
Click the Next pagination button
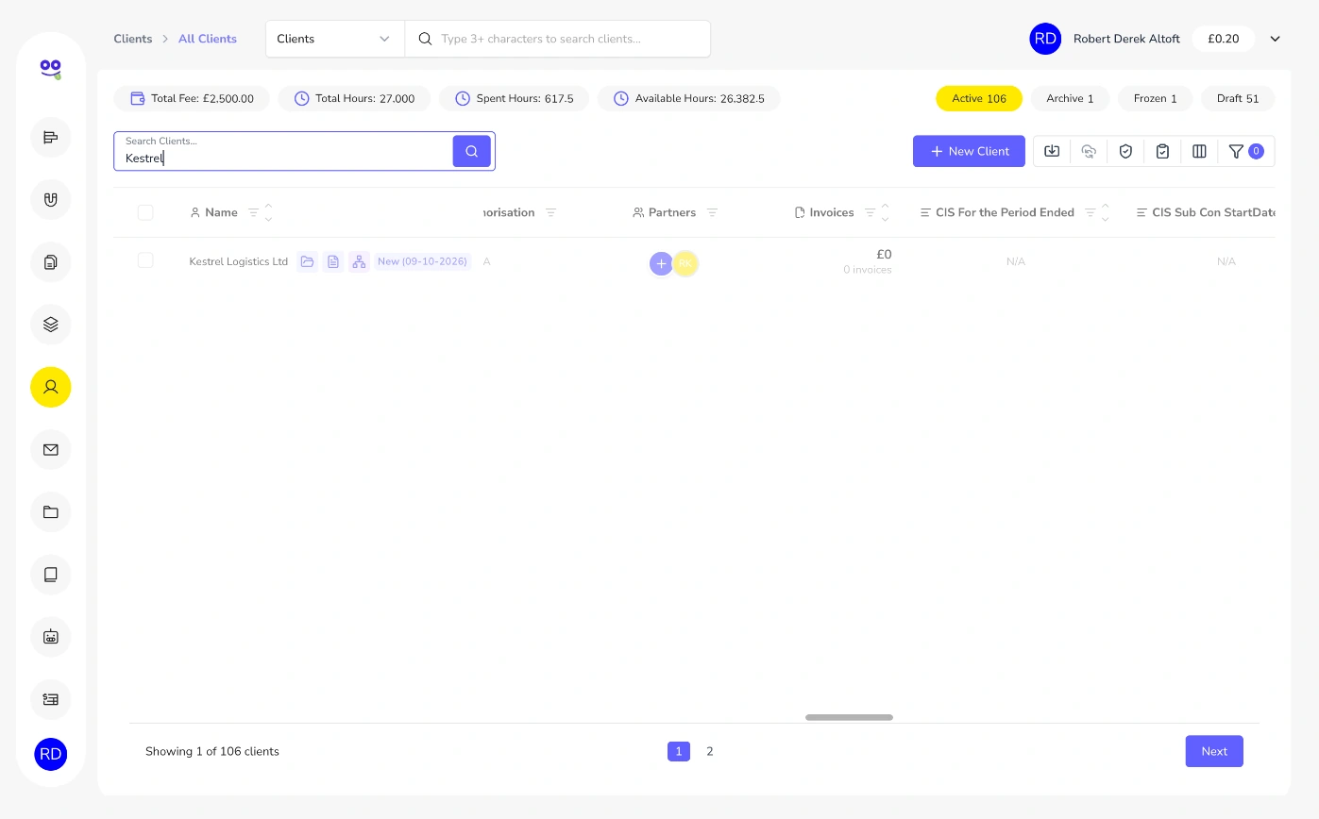[1214, 751]
